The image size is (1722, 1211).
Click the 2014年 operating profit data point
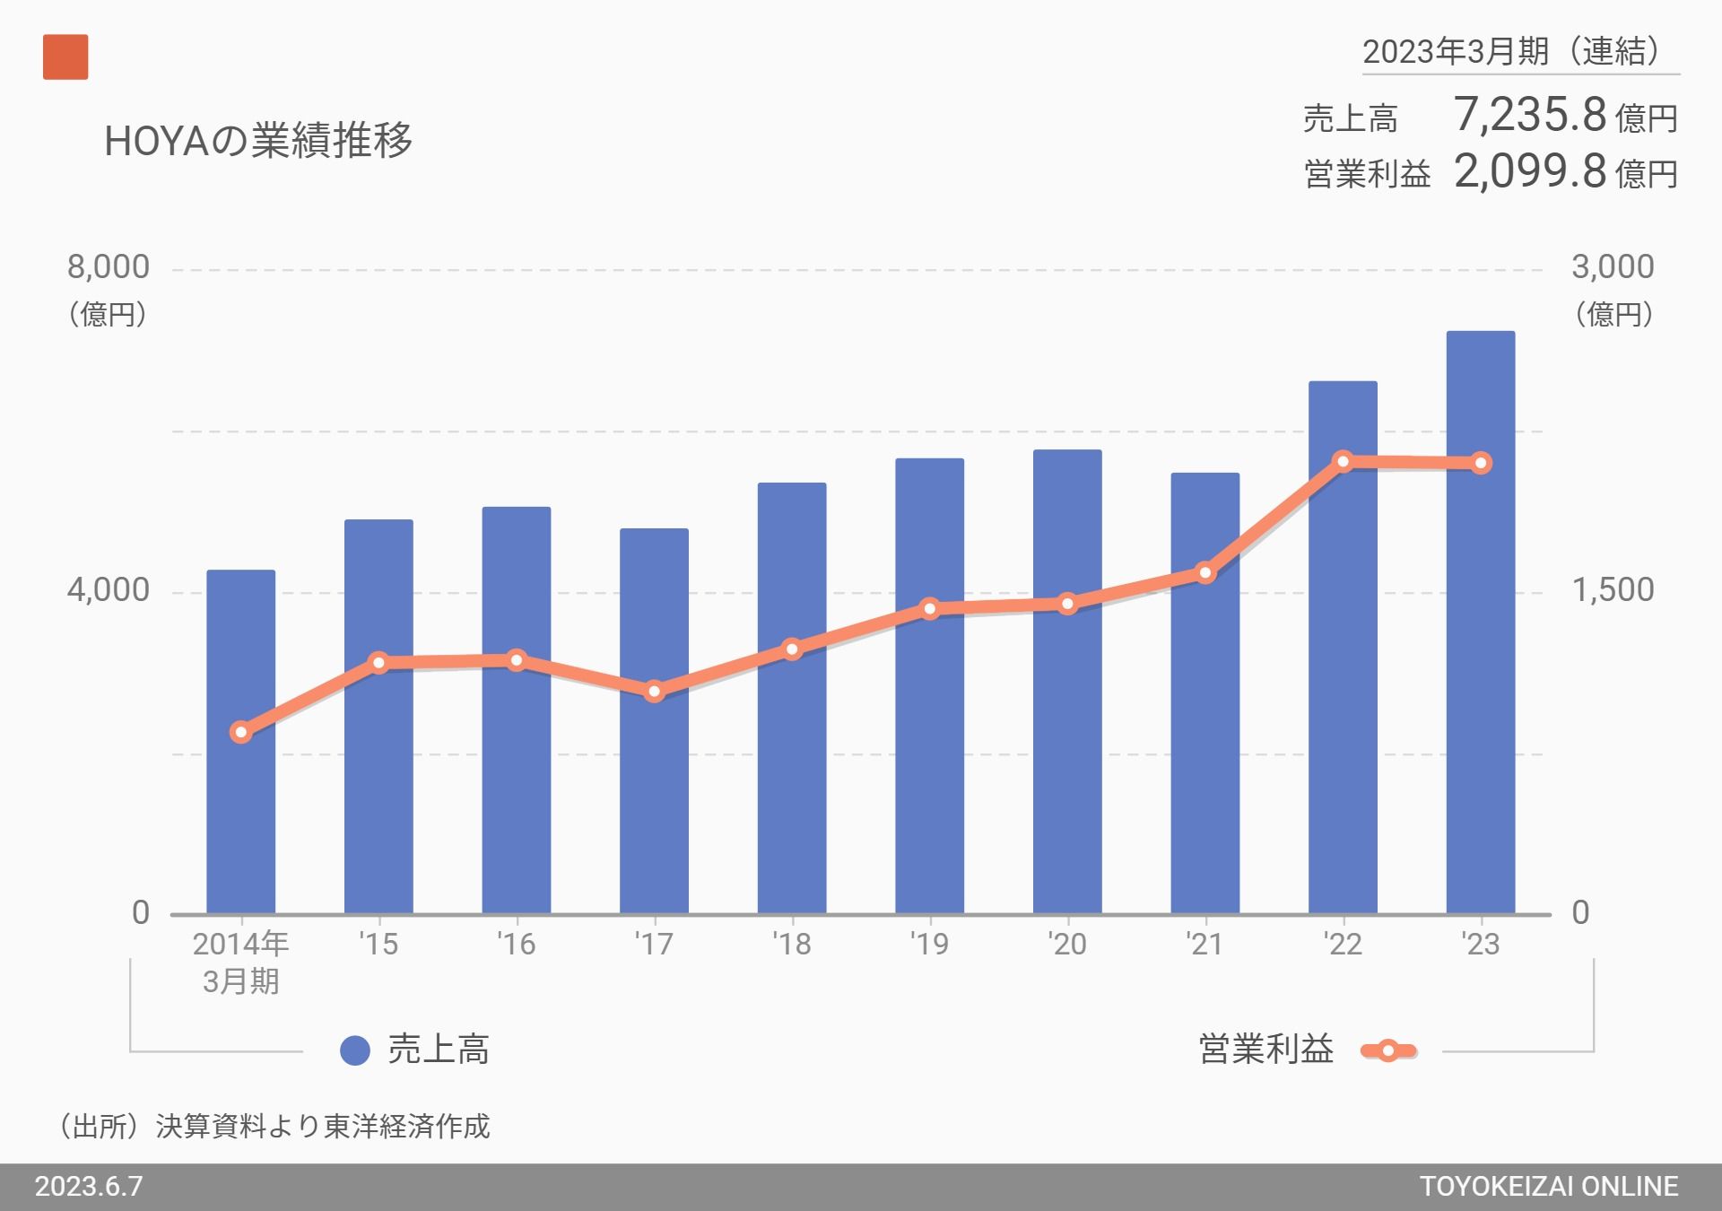coord(240,733)
